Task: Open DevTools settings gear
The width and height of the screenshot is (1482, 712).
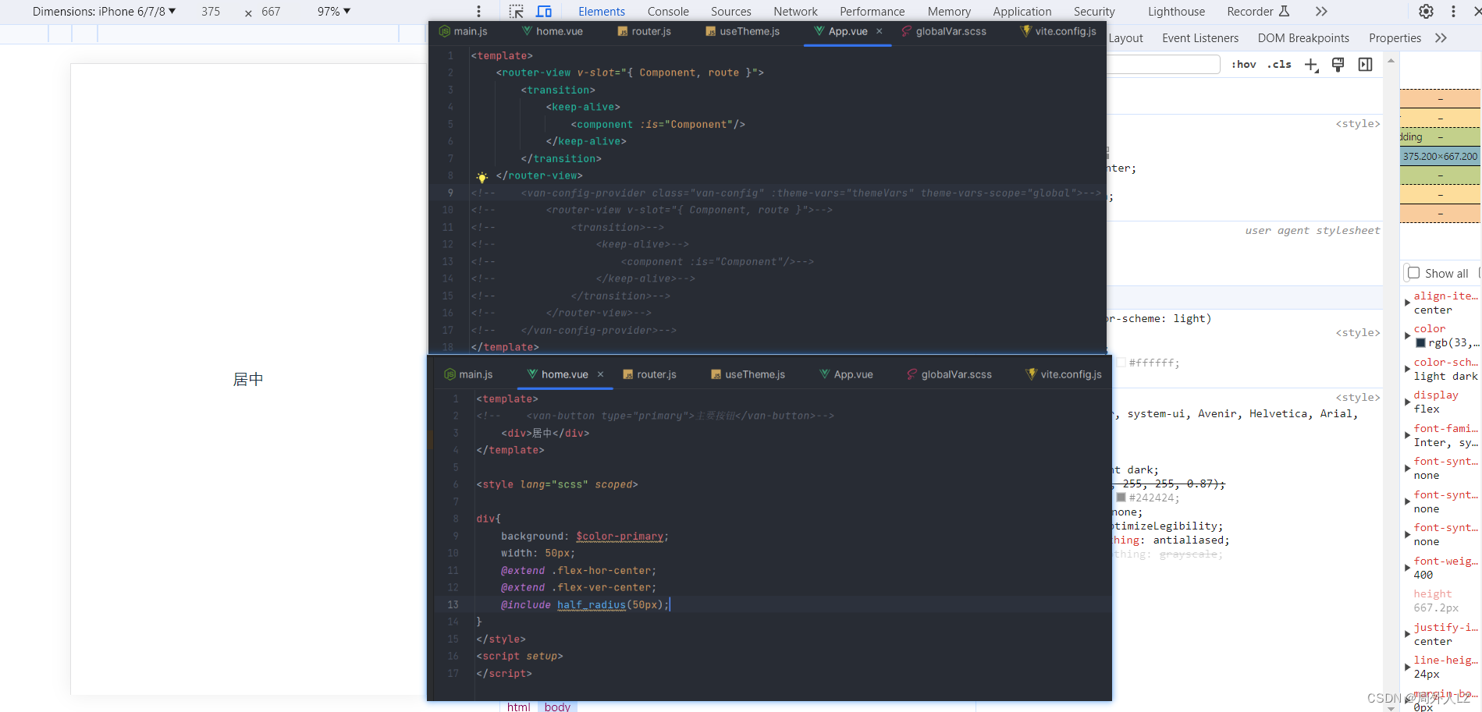Action: click(x=1426, y=12)
